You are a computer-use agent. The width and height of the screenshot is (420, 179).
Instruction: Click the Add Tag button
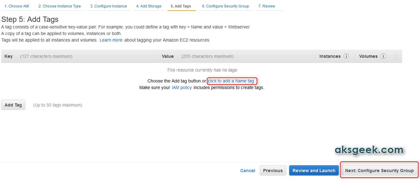(x=13, y=105)
